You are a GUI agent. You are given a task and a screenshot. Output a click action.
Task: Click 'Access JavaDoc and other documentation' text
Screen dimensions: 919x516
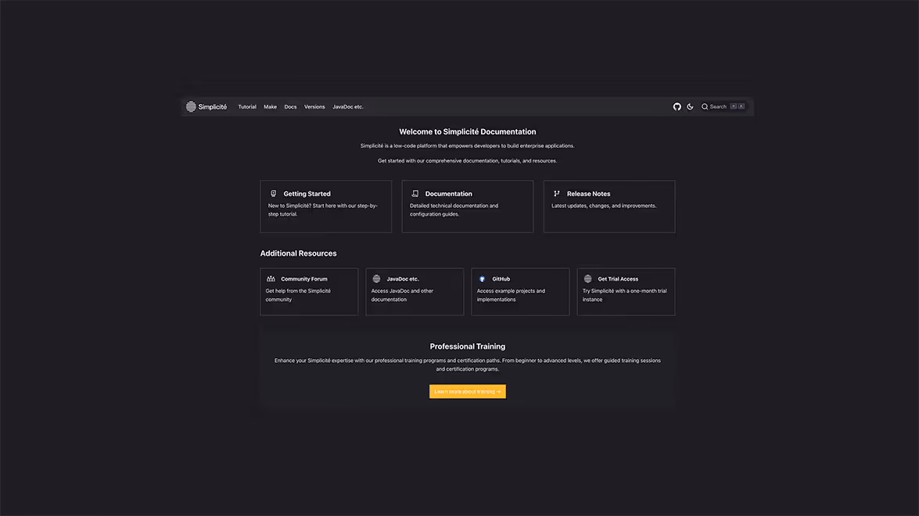tap(402, 296)
